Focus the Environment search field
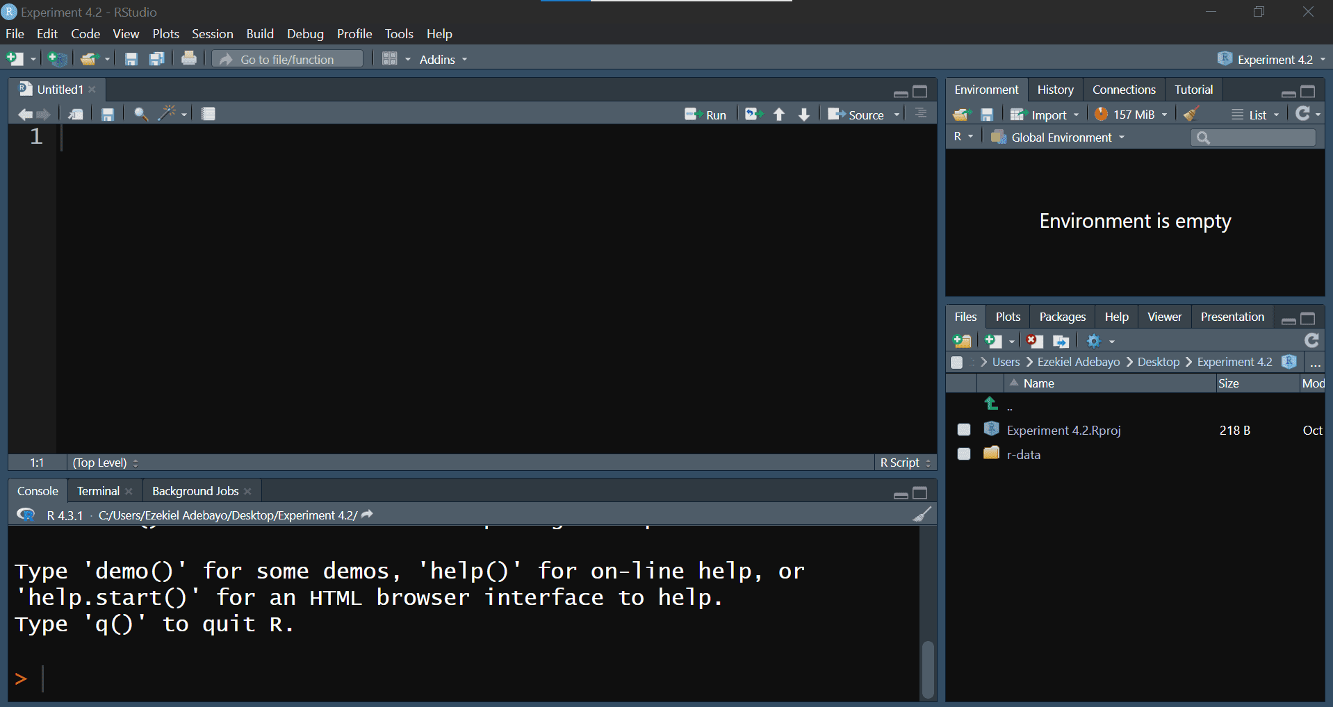 (x=1253, y=138)
